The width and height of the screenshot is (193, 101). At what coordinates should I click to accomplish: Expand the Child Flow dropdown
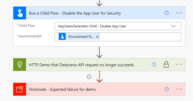pyautogui.click(x=173, y=26)
